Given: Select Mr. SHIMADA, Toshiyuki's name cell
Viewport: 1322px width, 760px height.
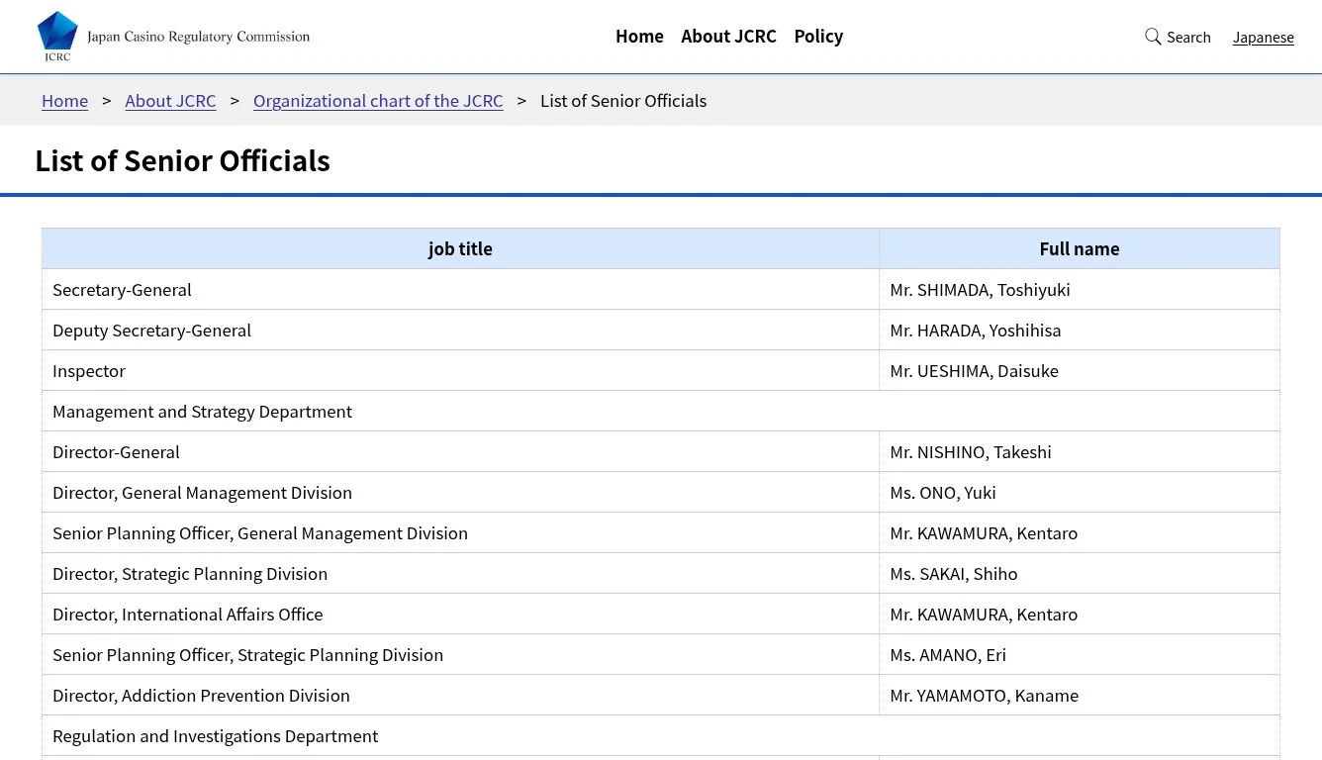Looking at the screenshot, I should click(980, 289).
